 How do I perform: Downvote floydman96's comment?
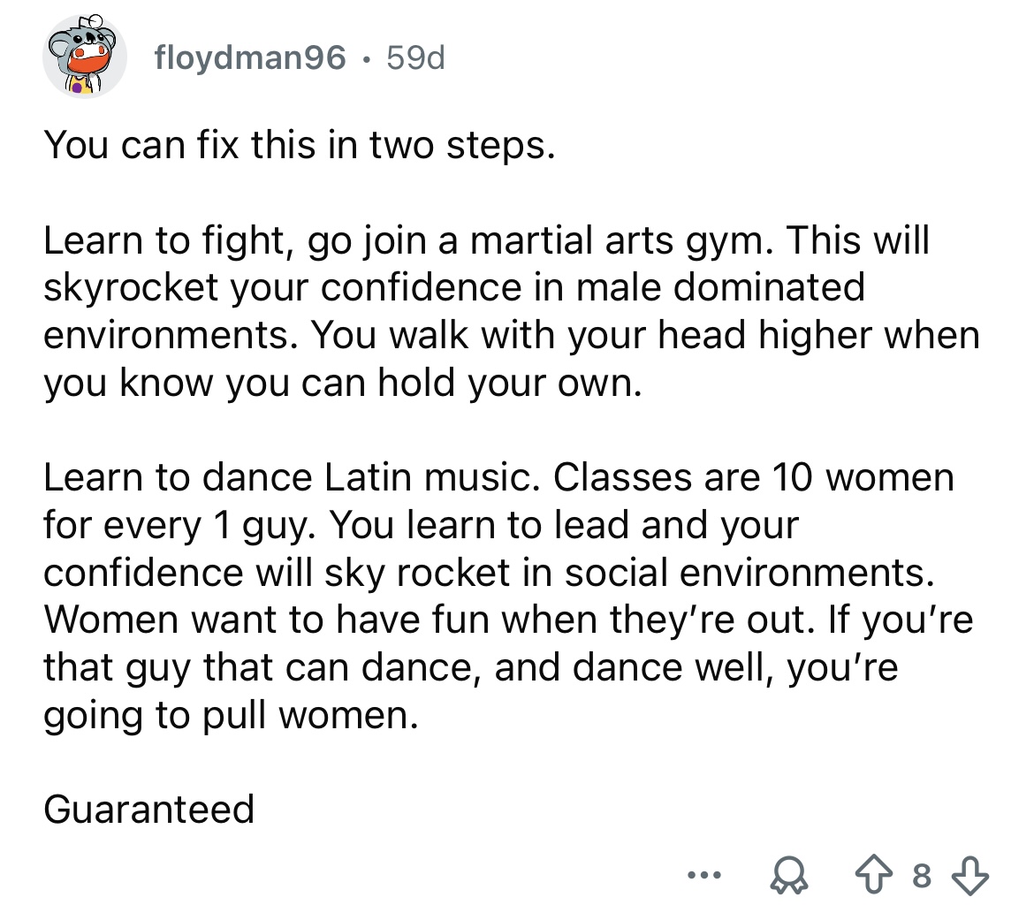[x=970, y=875]
